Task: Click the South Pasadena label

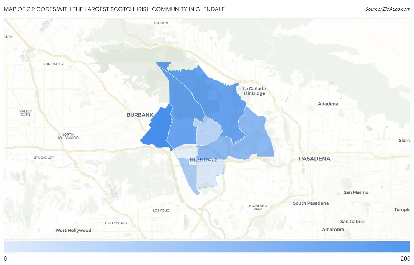Action: (x=311, y=203)
